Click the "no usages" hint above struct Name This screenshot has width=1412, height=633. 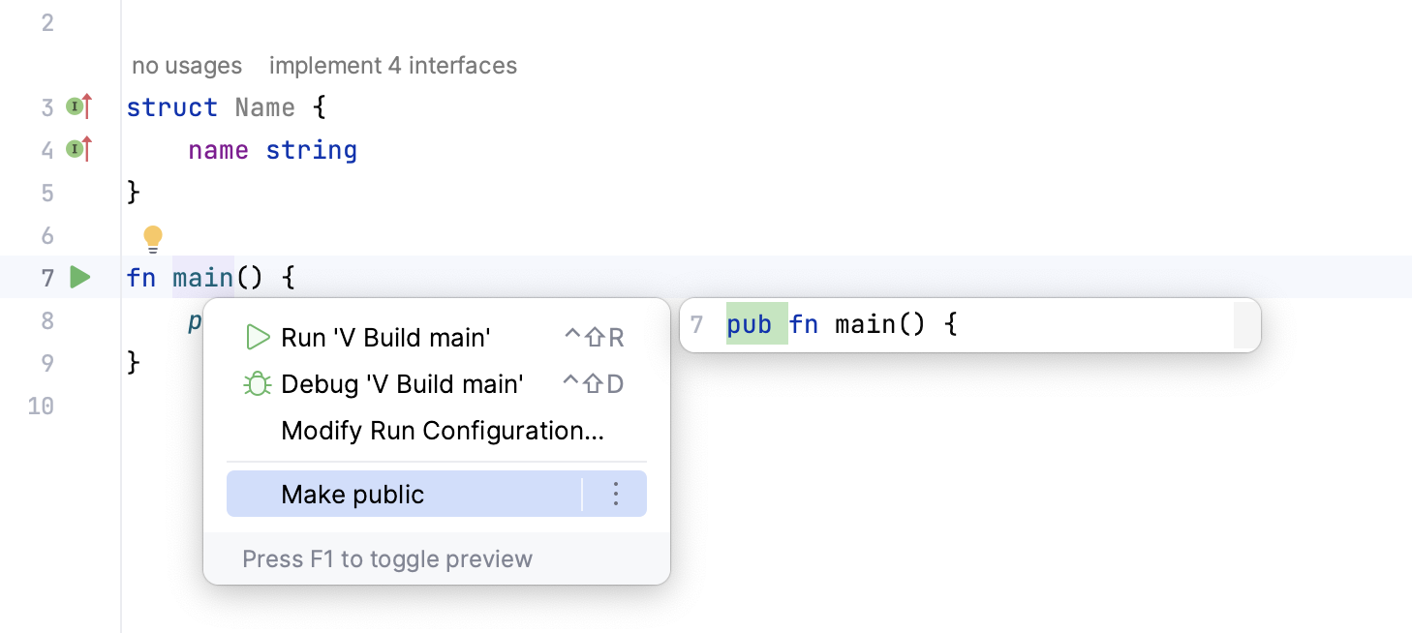point(187,65)
